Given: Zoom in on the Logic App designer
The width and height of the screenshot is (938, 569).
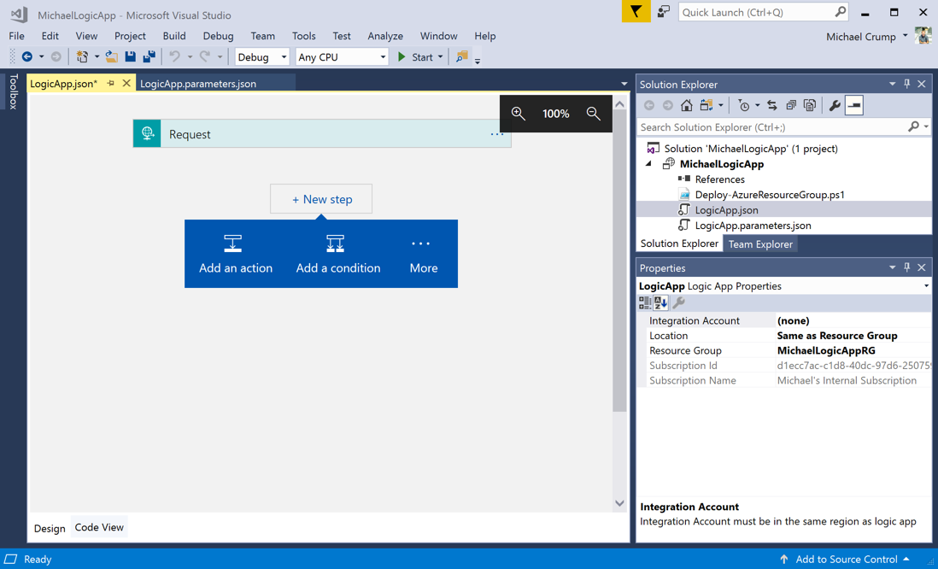Looking at the screenshot, I should (x=519, y=114).
